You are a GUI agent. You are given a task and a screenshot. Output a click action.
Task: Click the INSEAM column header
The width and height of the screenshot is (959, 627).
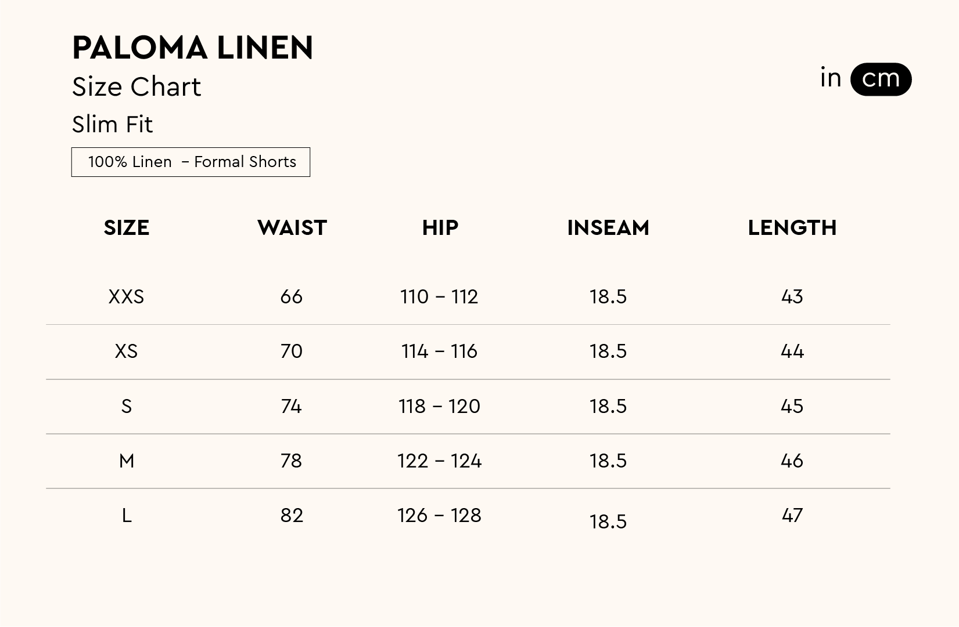coord(608,228)
